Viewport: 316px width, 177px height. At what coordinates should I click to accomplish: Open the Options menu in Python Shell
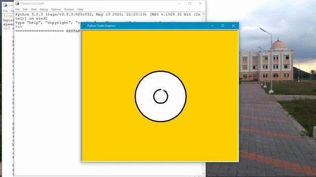[x=56, y=9]
